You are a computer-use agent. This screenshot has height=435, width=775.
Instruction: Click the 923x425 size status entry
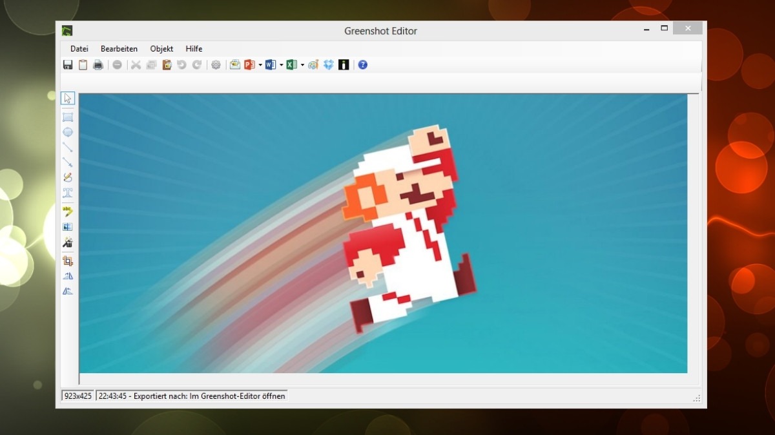pyautogui.click(x=78, y=396)
